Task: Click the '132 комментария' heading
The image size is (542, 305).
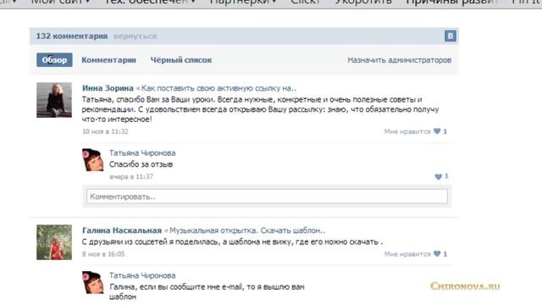Action: point(72,36)
